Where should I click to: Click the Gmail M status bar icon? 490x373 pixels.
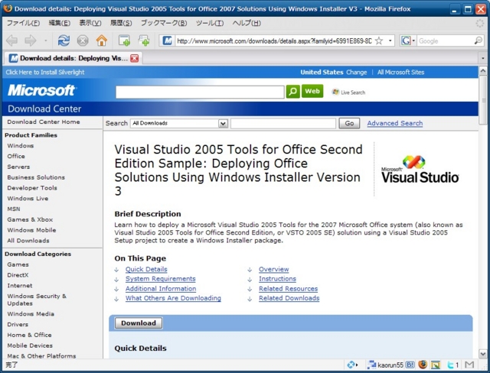tap(469, 365)
